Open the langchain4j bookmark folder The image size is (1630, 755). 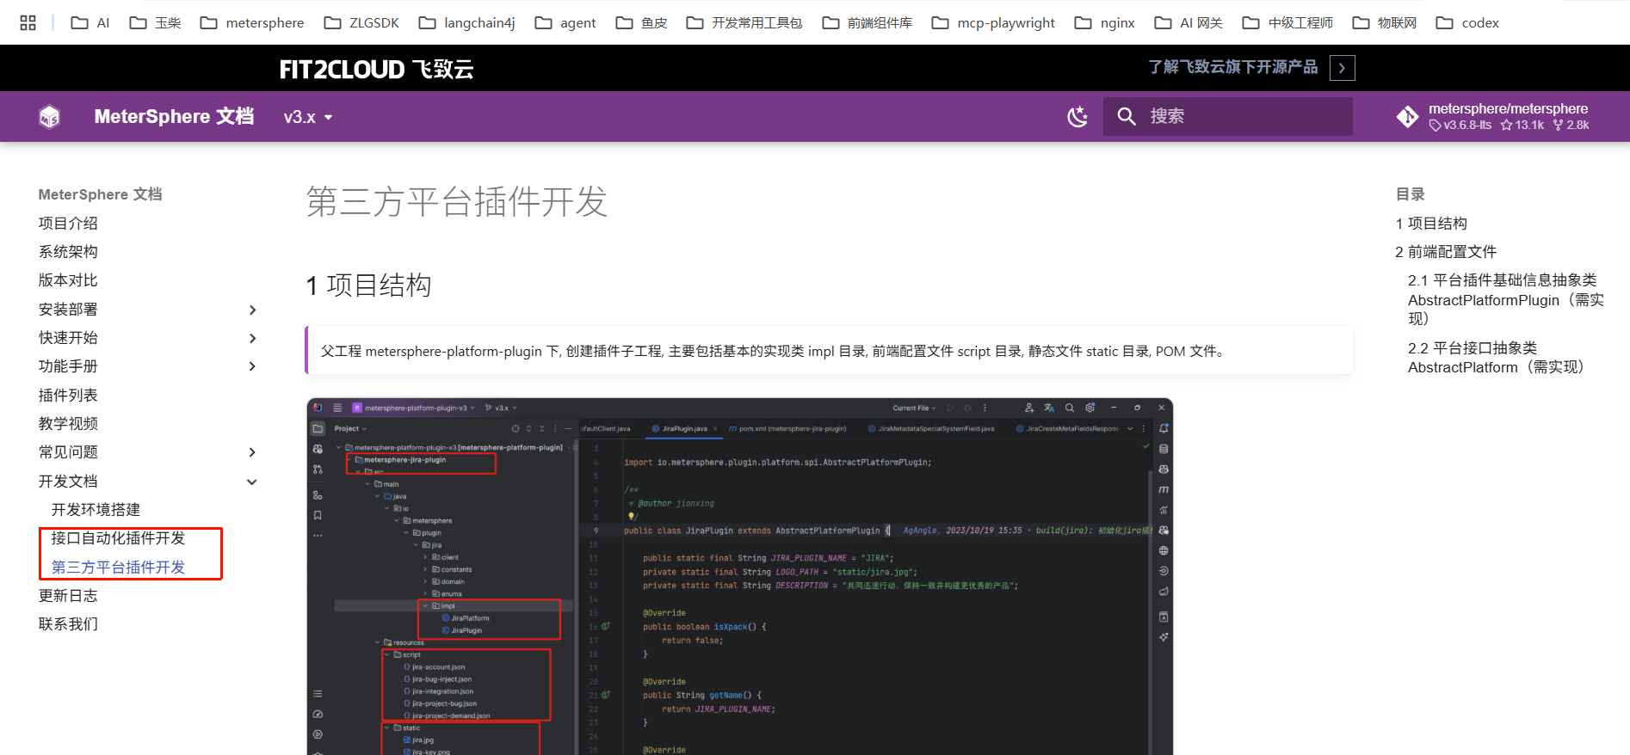[x=467, y=23]
